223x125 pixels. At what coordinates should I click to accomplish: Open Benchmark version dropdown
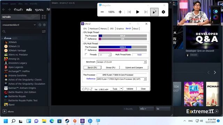tap(145, 62)
